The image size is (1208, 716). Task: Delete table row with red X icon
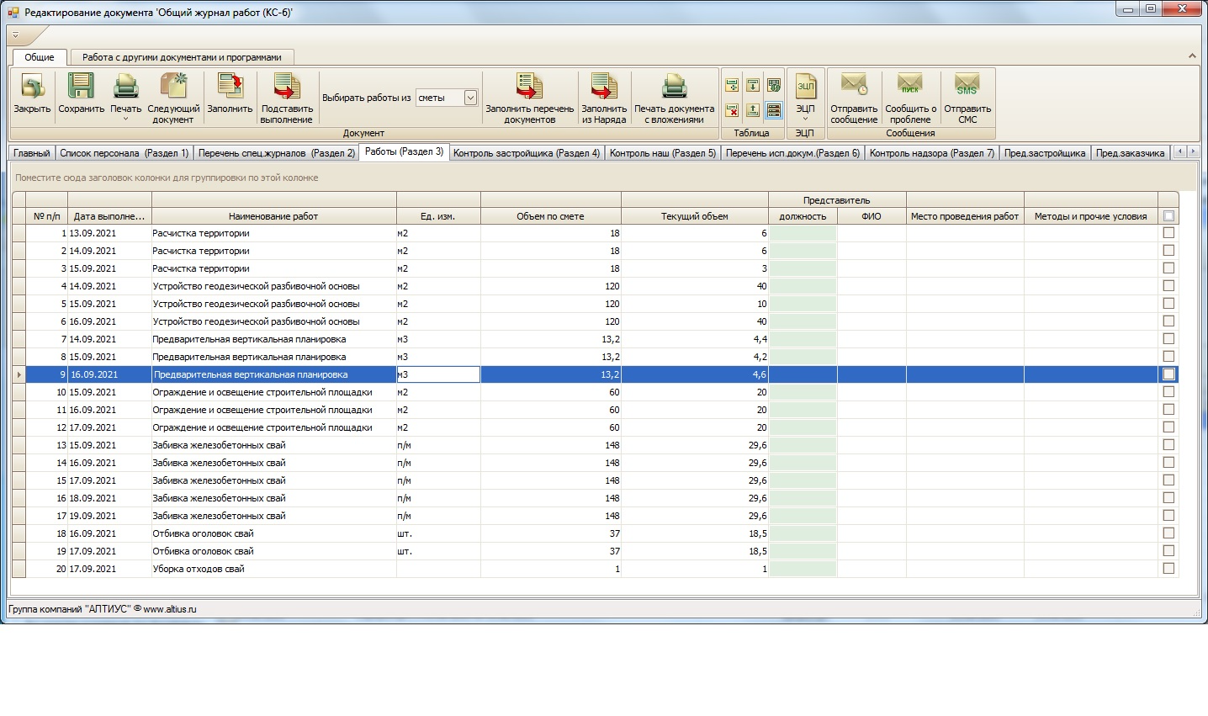tap(732, 110)
